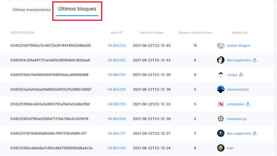Click timestamp 2021-06-22T23:12:33
The height and width of the screenshot is (156, 277).
152,104
